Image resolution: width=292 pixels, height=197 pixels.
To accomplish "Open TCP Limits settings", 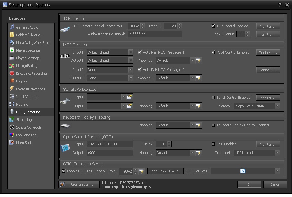I will [x=268, y=34].
